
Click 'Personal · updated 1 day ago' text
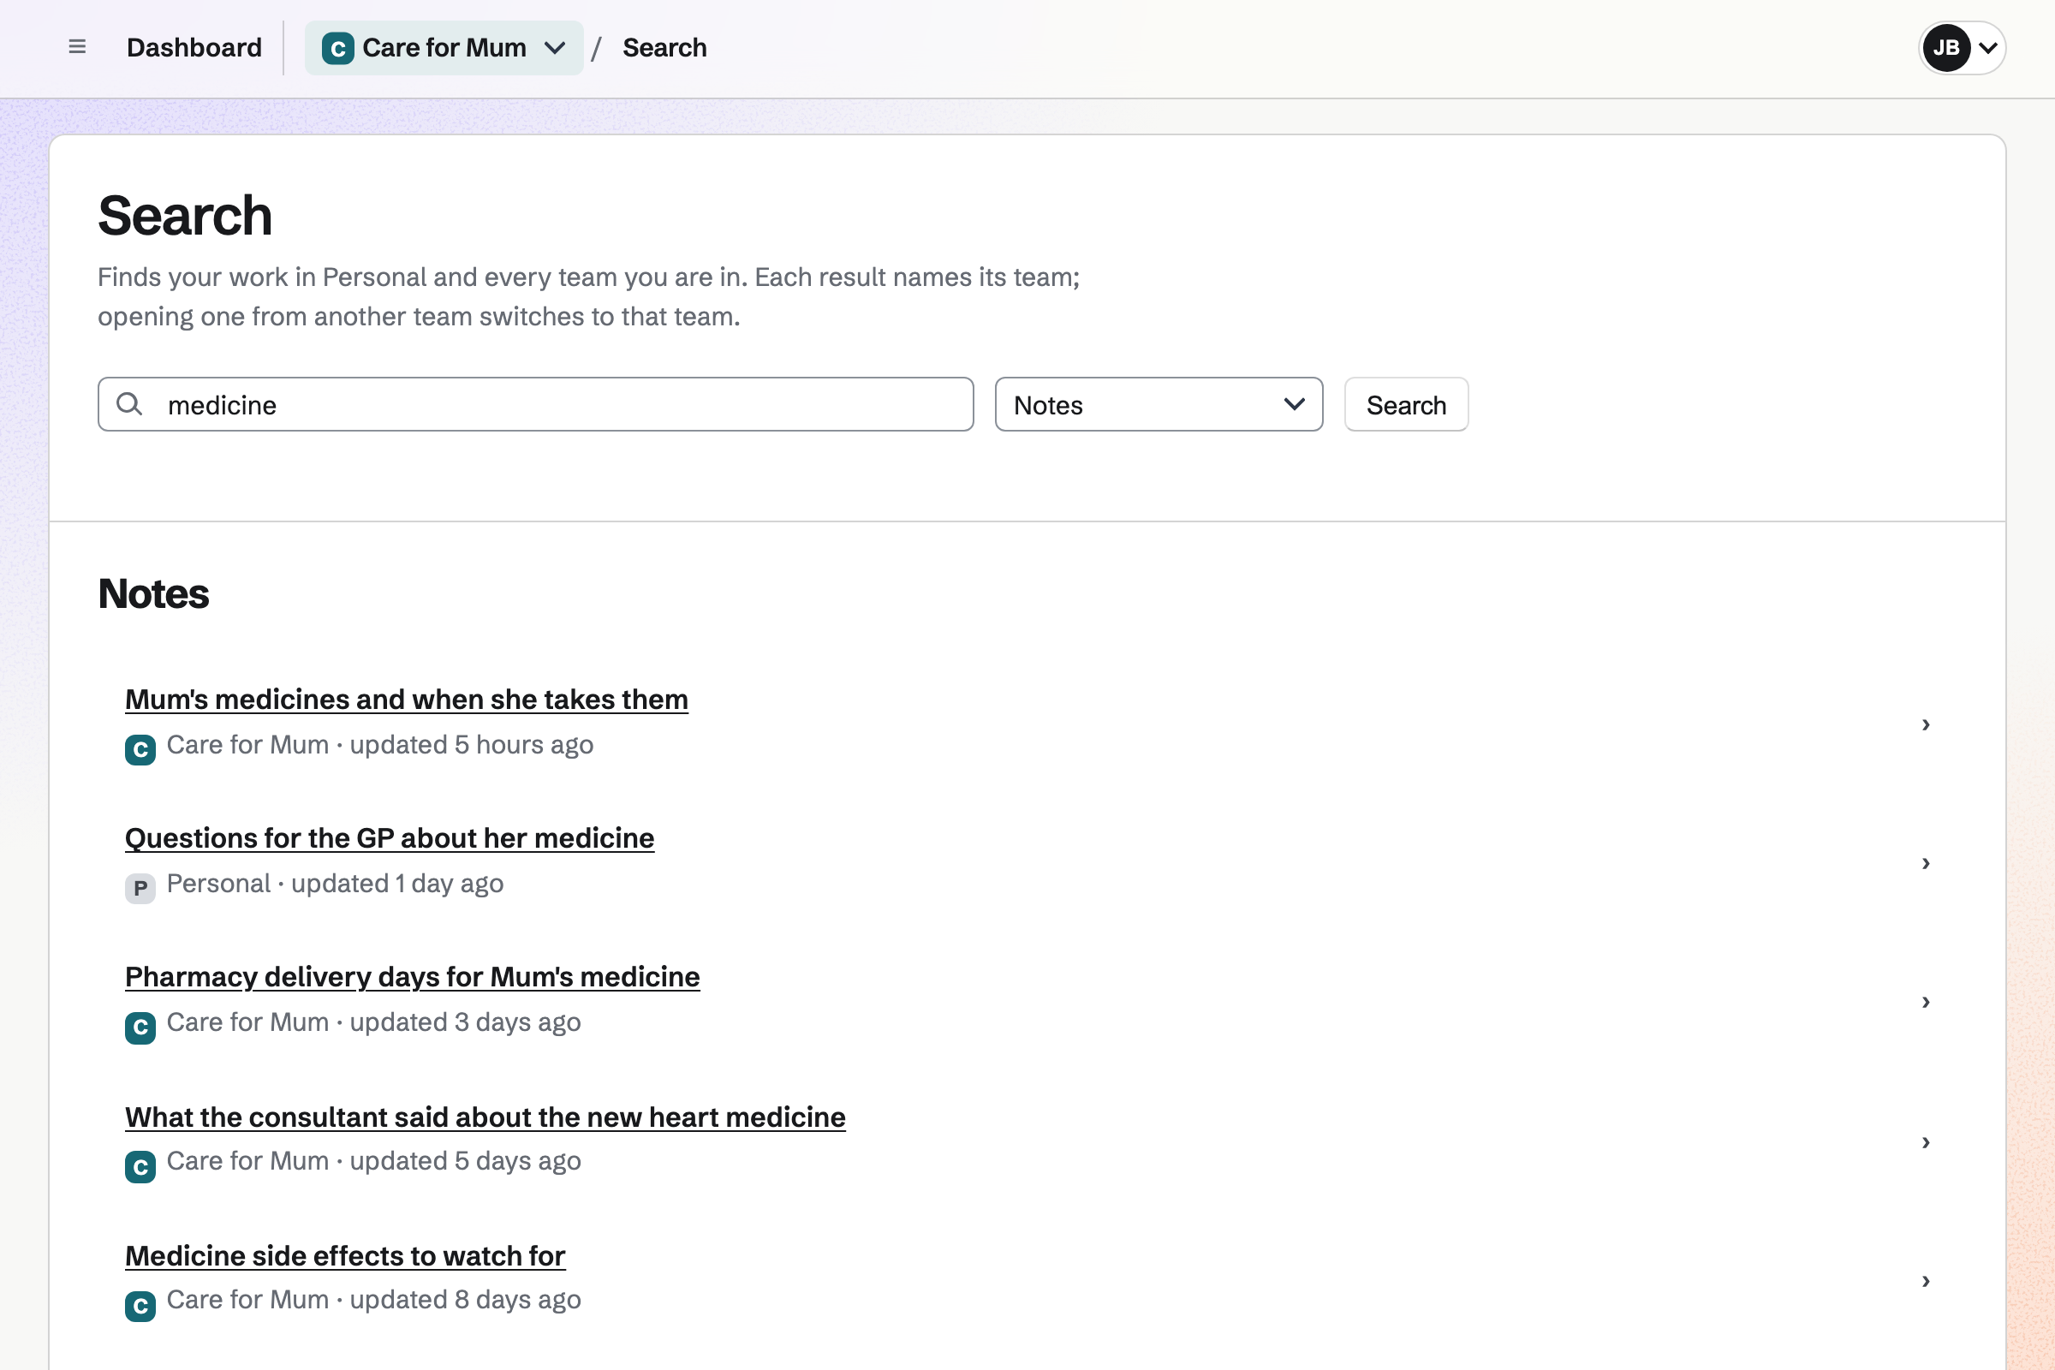click(x=336, y=885)
